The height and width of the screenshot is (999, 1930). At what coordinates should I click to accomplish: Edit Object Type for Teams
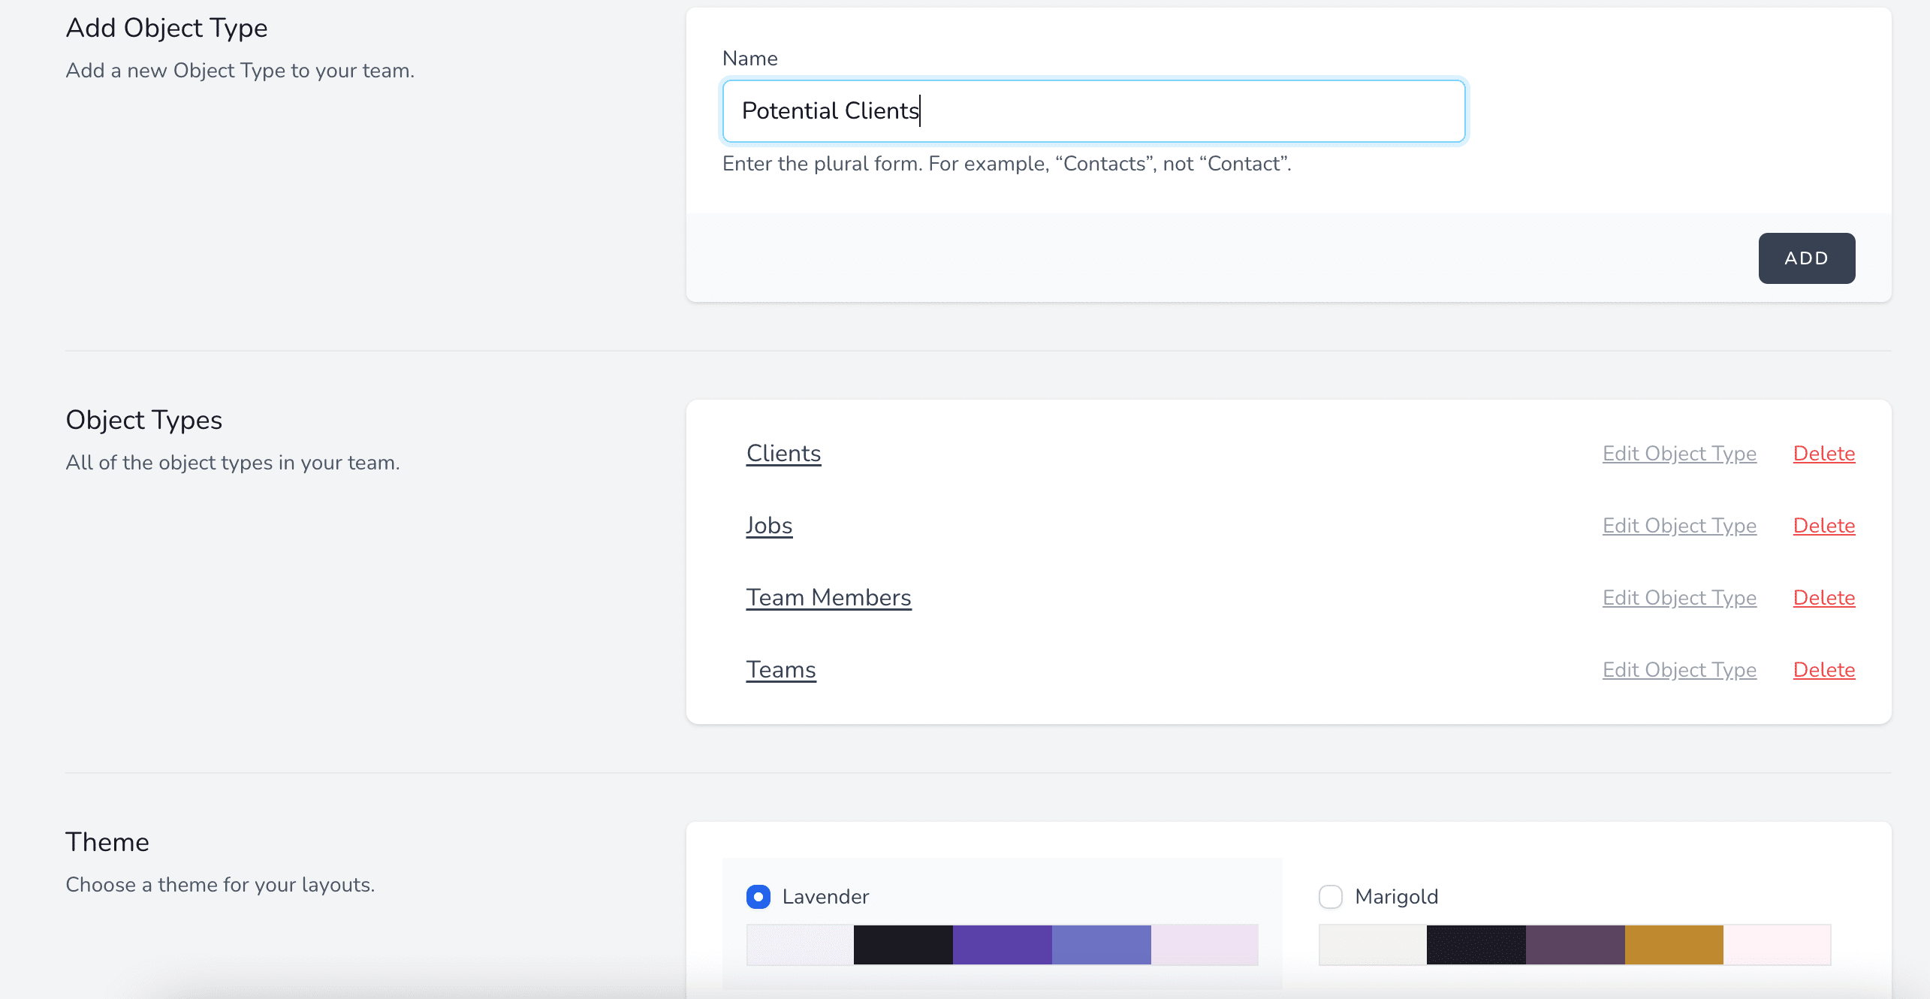tap(1679, 670)
